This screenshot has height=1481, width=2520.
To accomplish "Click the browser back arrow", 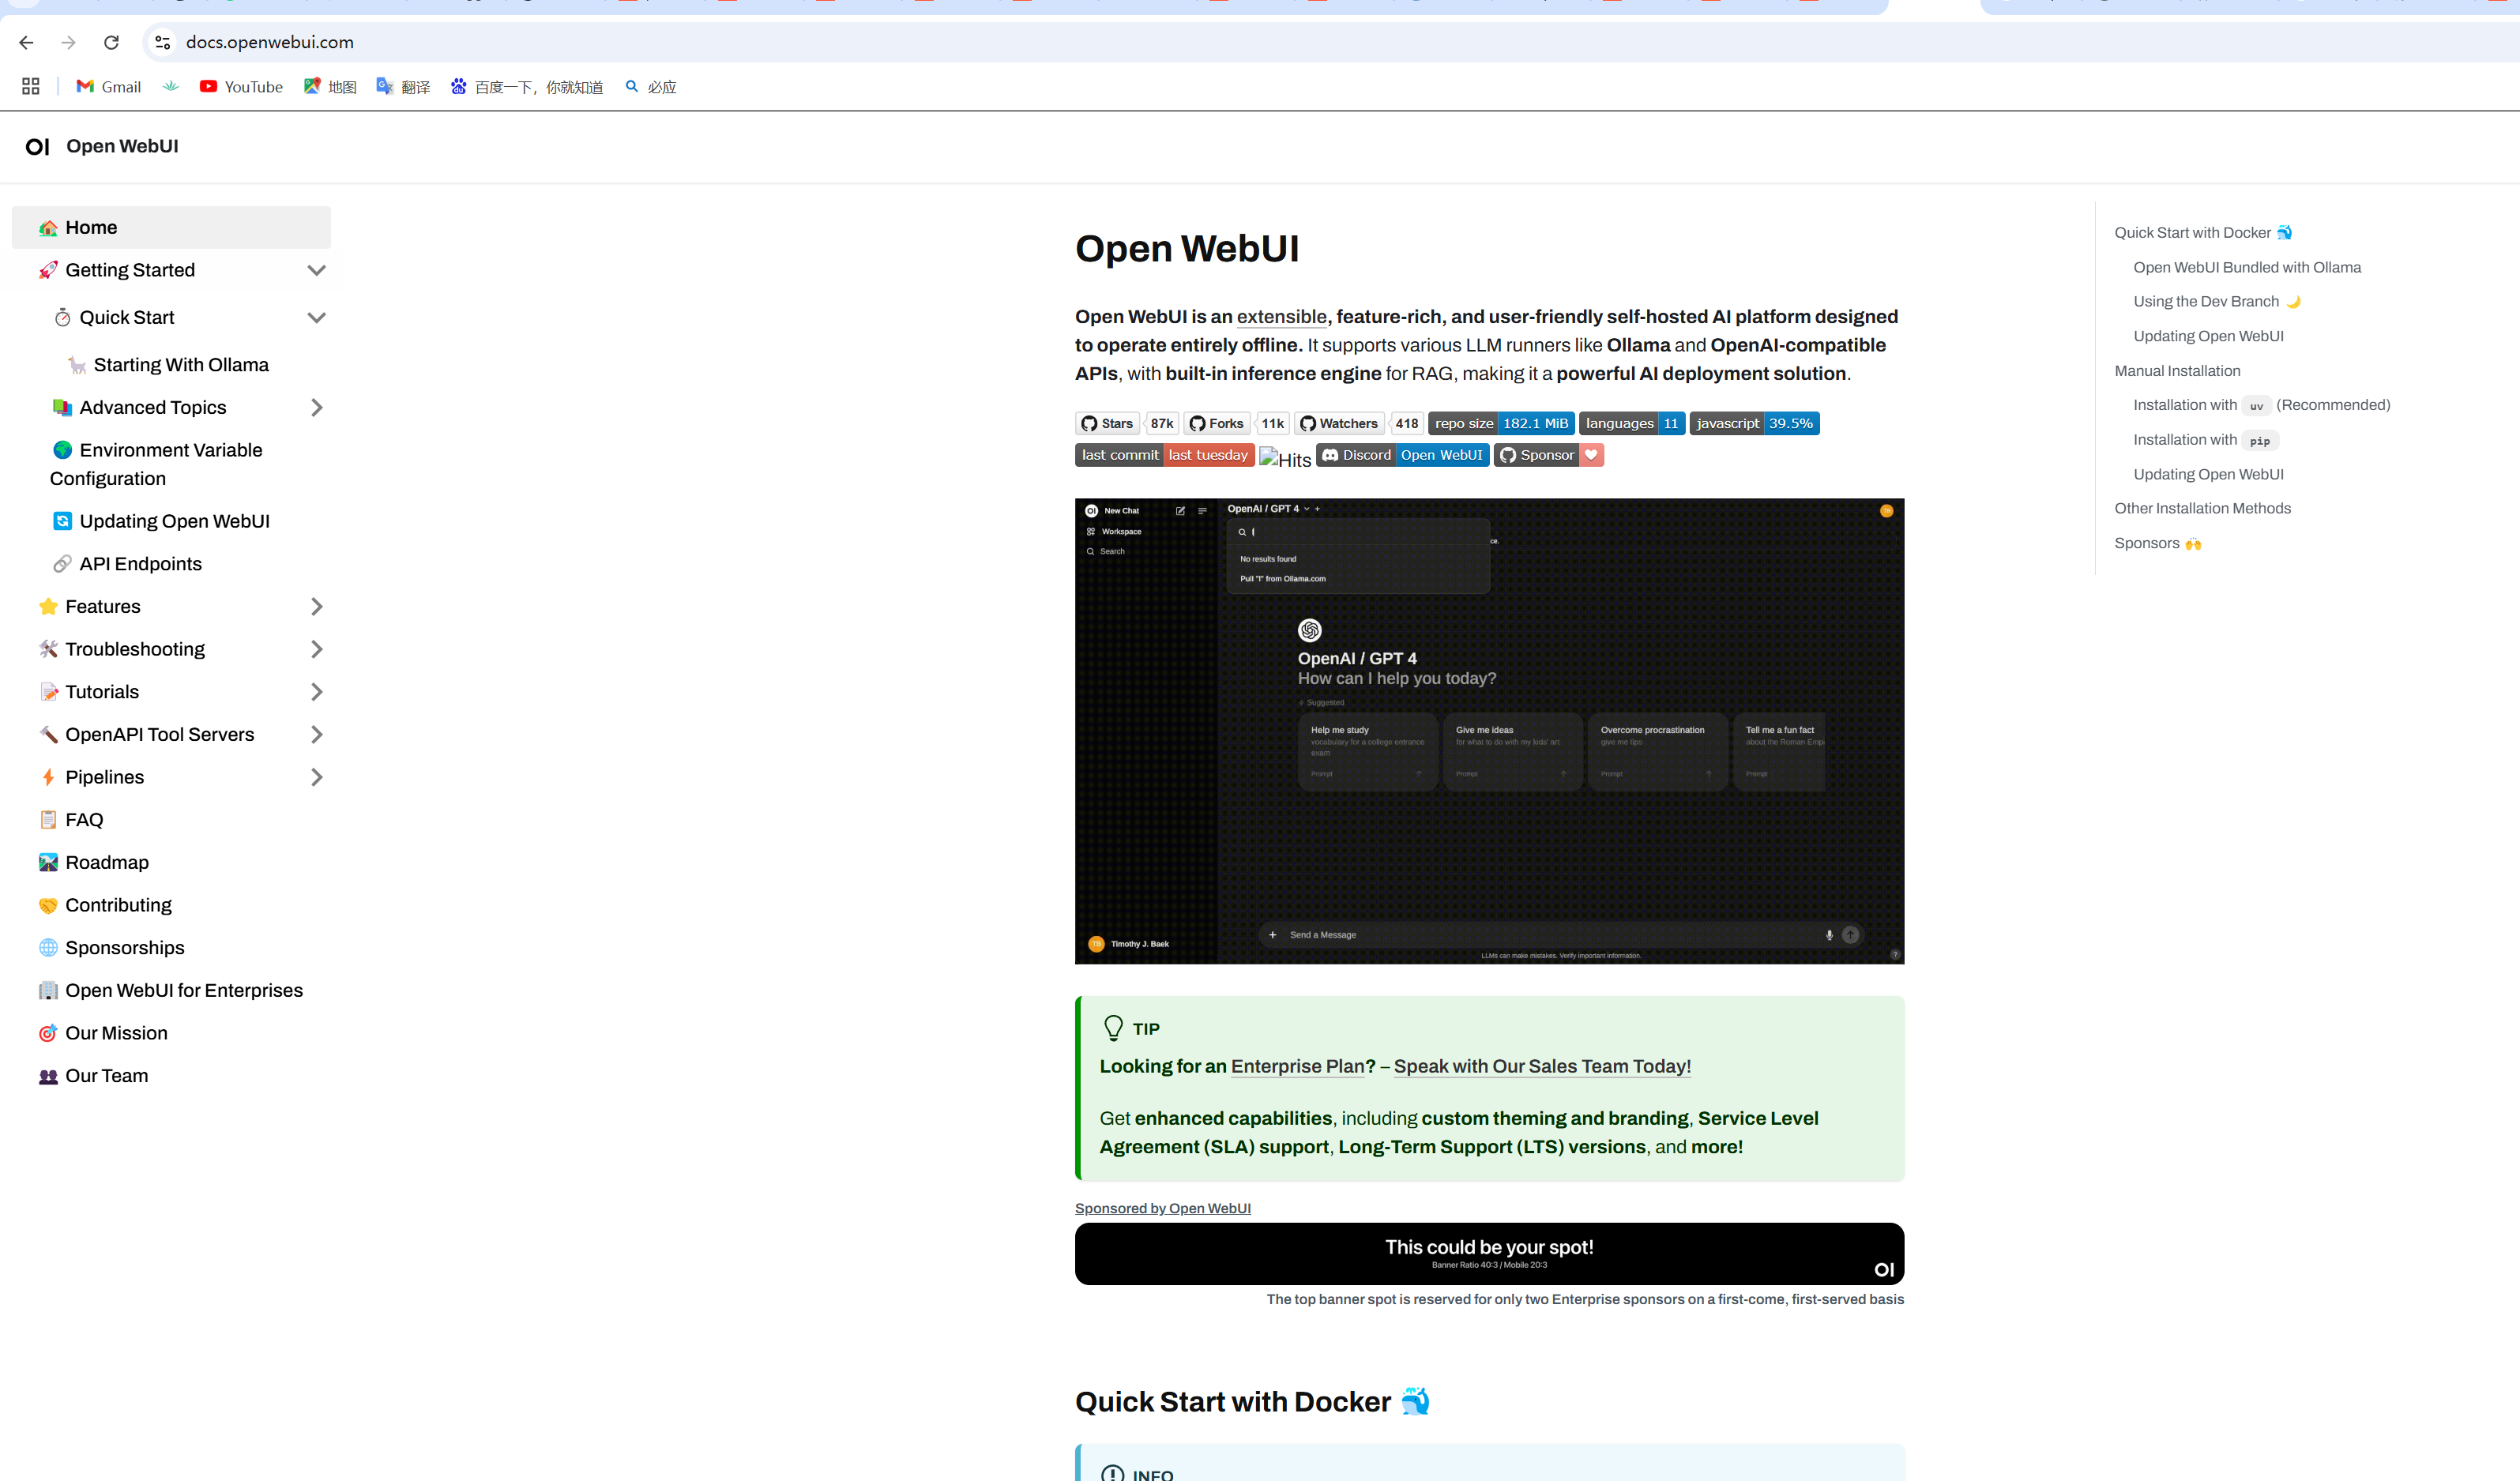I will pos(26,42).
